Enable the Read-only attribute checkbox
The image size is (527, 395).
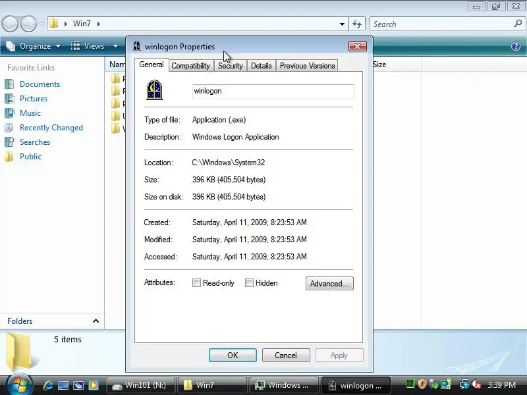pyautogui.click(x=196, y=283)
